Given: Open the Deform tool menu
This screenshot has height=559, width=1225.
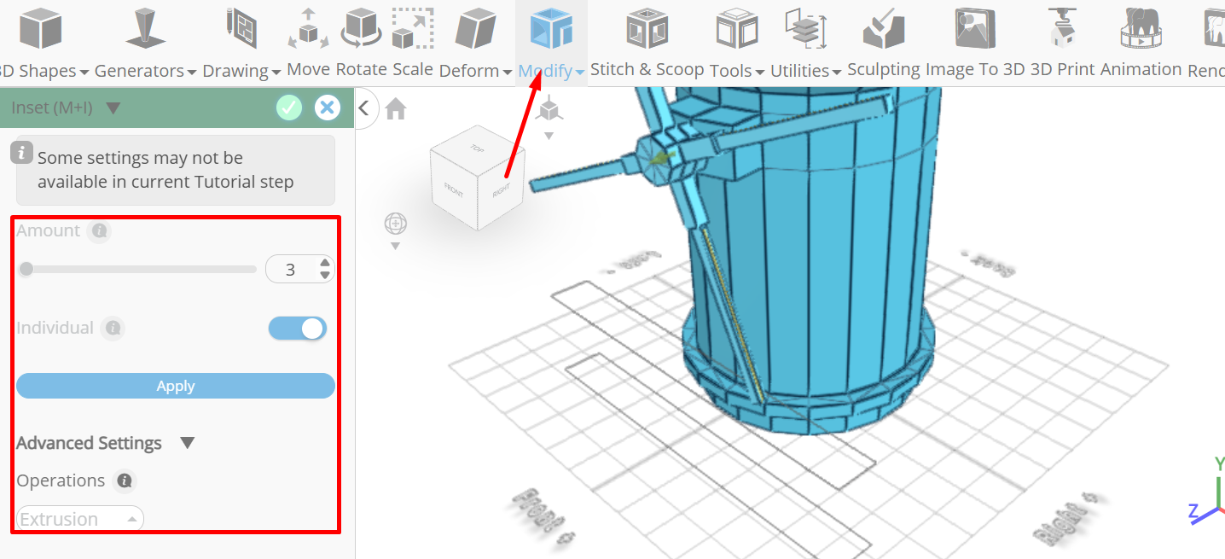Looking at the screenshot, I should coord(475,43).
